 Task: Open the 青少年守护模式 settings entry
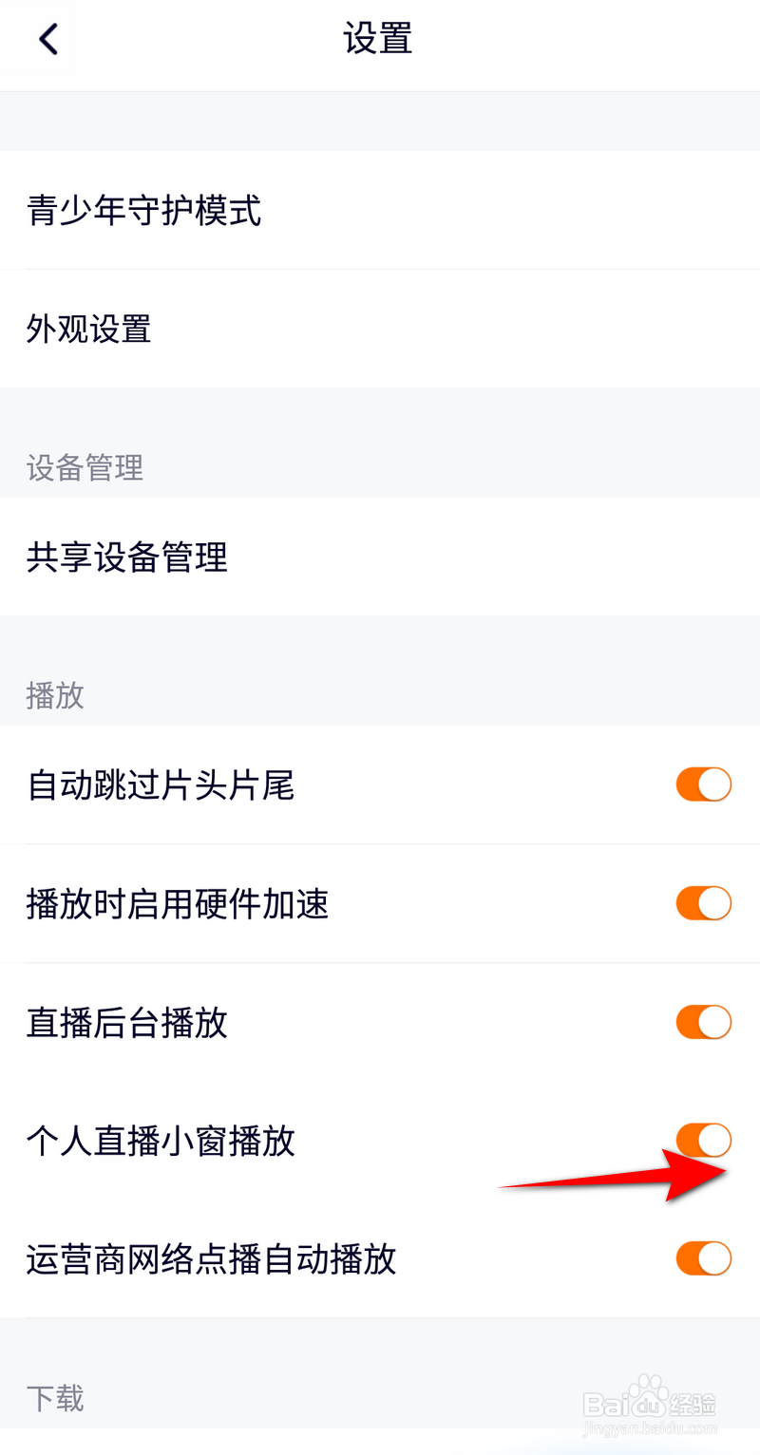point(144,211)
